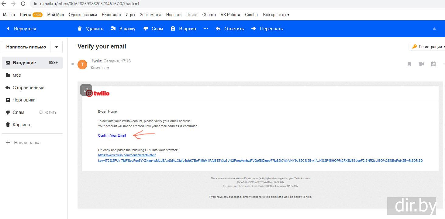Click Очистить to empty spam
The image size is (445, 219).
pos(48,112)
